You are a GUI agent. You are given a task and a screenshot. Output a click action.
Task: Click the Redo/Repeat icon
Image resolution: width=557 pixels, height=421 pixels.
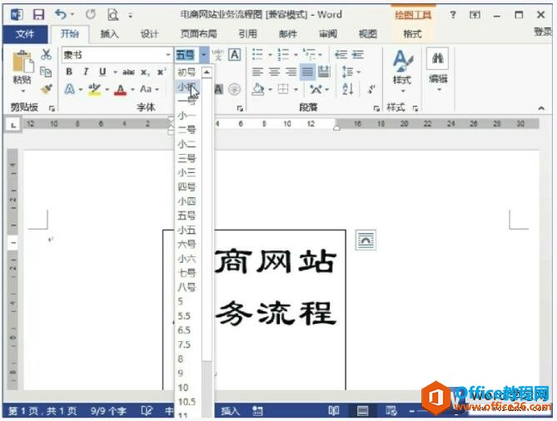91,14
